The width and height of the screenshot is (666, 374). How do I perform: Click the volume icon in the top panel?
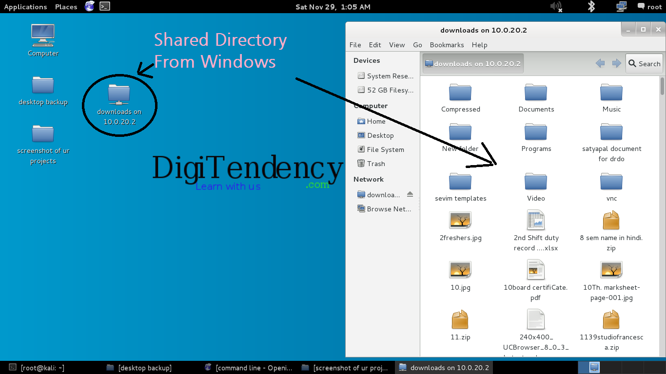[556, 6]
